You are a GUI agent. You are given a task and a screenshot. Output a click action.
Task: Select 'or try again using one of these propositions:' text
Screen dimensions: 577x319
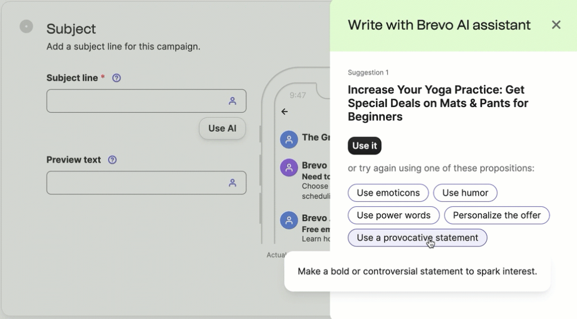[x=441, y=168]
